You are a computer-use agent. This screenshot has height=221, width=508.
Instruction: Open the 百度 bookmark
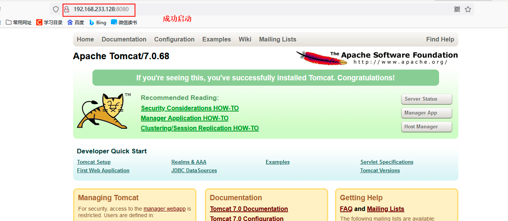coord(75,23)
